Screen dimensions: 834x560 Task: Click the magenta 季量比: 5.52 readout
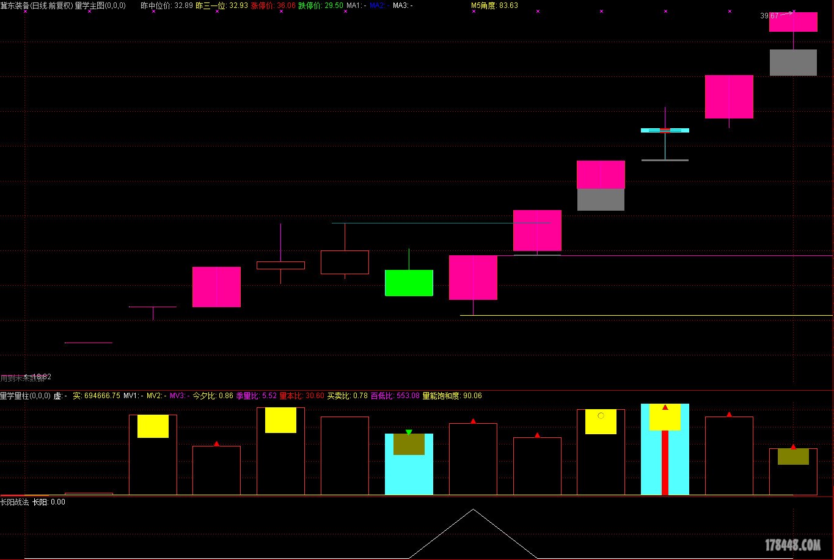pos(256,396)
